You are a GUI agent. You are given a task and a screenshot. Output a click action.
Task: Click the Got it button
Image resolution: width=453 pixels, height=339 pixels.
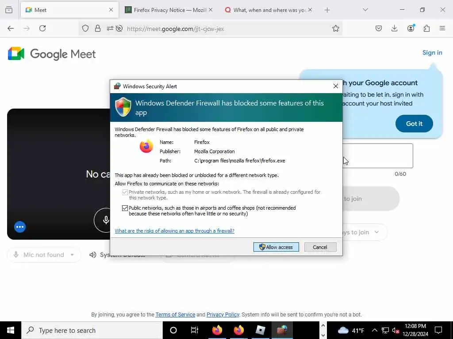pyautogui.click(x=414, y=124)
